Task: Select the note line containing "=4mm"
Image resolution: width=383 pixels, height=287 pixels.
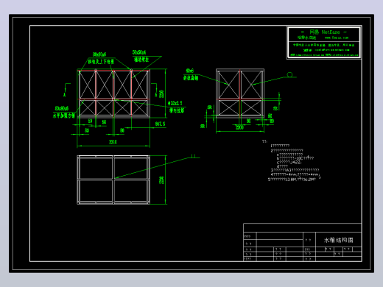Action: coord(295,174)
